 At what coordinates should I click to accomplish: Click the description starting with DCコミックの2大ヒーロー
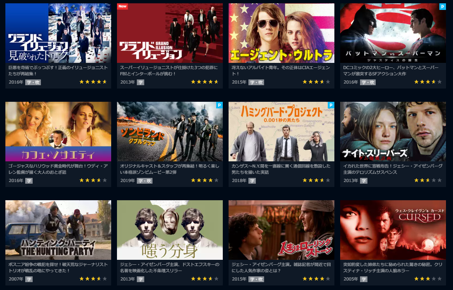tap(391, 71)
